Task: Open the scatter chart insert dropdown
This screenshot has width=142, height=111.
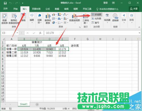Action: [x=60, y=22]
